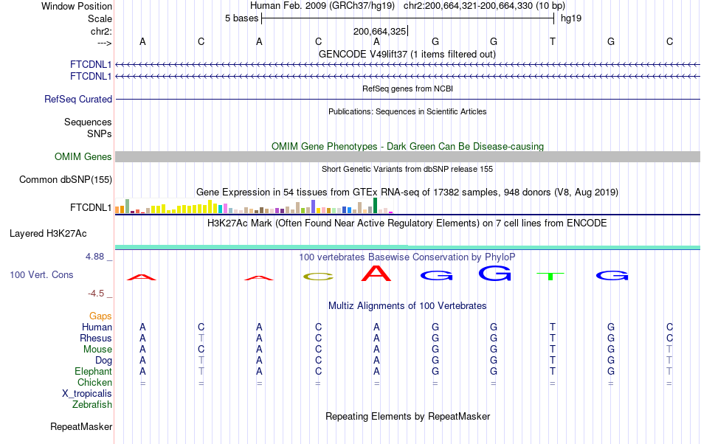Open Publications: Sequences in Scientific Articles title
The image size is (701, 444).
pyautogui.click(x=407, y=111)
